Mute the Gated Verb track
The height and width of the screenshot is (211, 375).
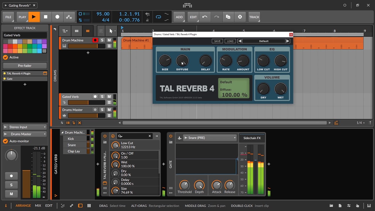pyautogui.click(x=109, y=96)
